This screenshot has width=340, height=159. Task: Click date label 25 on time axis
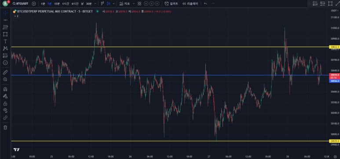(x=51, y=156)
